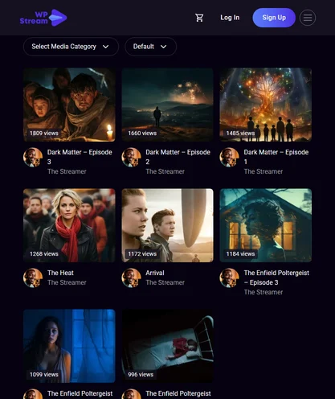Screen dimensions: 335x399
Task: Click avatar beside The Heat
Action: click(33, 278)
